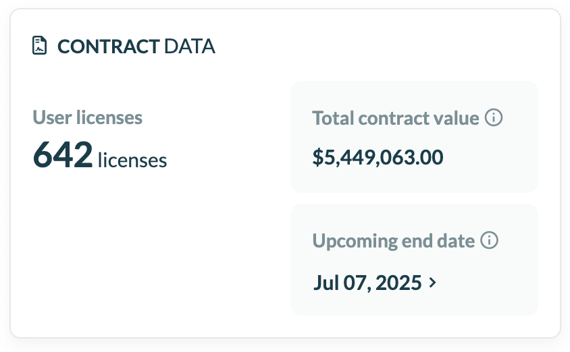Click the month Jul in the end date
The height and width of the screenshot is (352, 570).
(325, 283)
